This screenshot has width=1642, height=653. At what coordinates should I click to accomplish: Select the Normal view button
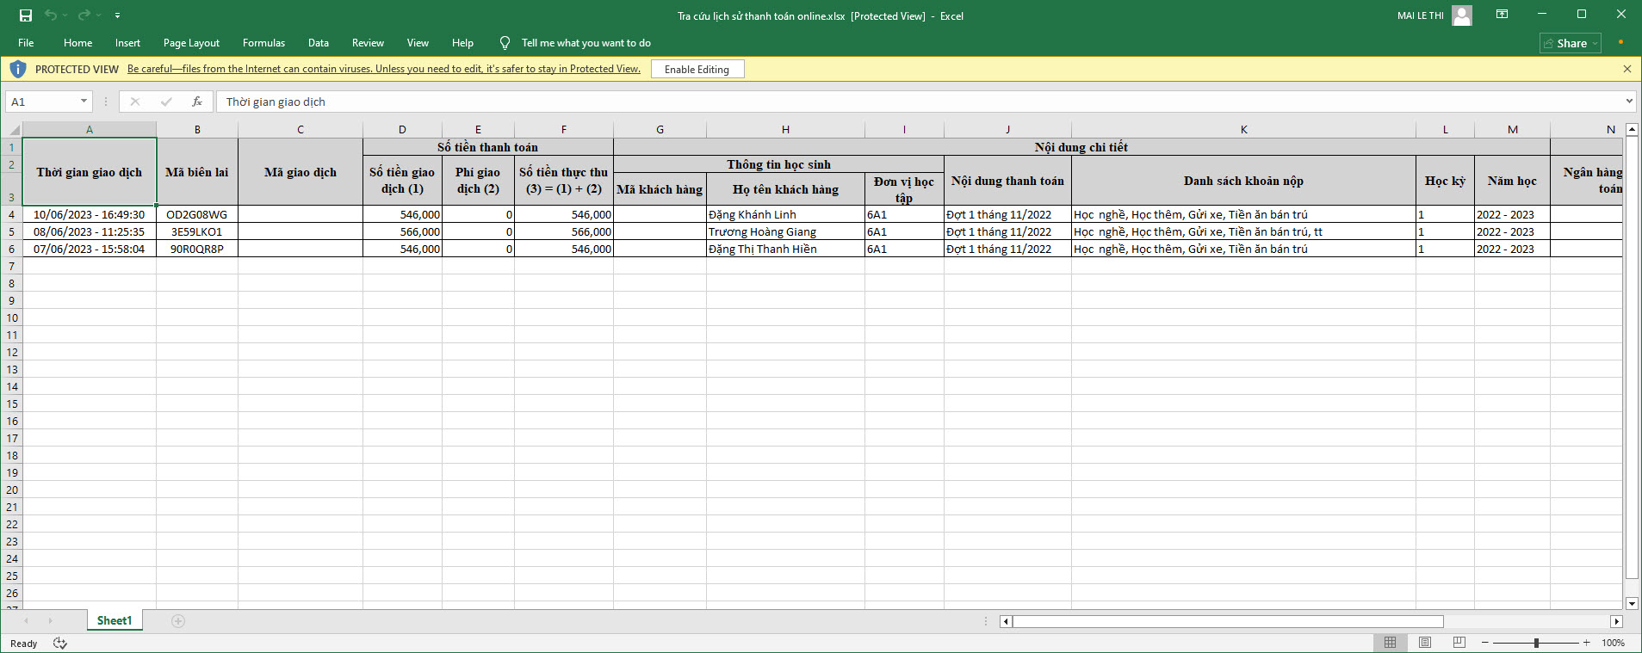[x=1390, y=643]
